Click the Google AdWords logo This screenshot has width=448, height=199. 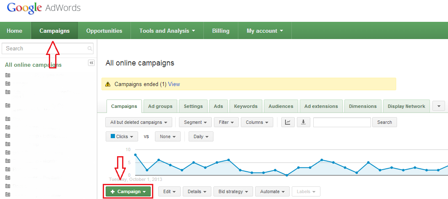[44, 8]
